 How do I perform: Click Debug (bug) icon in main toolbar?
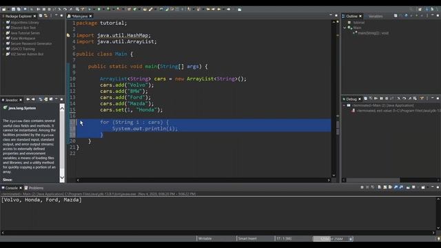pos(89,9)
